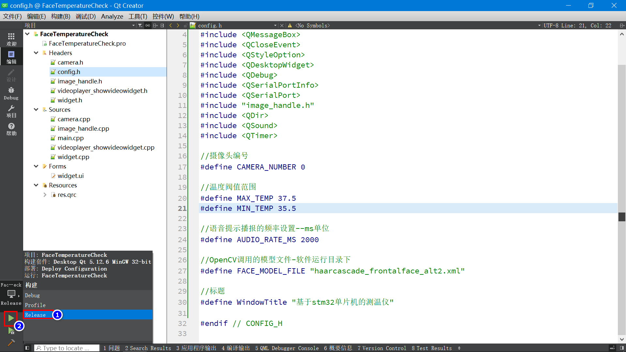Expand the Resources tree node

click(x=37, y=185)
